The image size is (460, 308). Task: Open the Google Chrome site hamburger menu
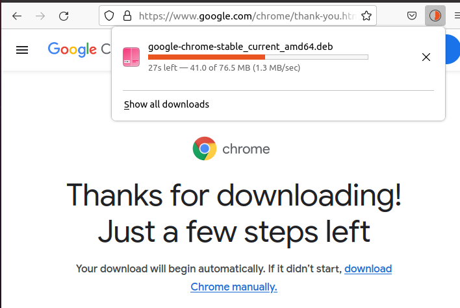pyautogui.click(x=22, y=50)
